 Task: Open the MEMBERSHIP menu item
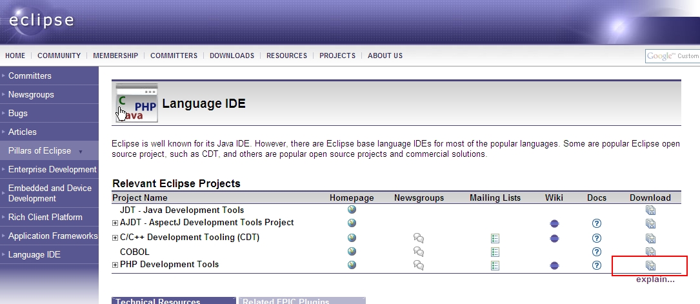[x=115, y=56]
